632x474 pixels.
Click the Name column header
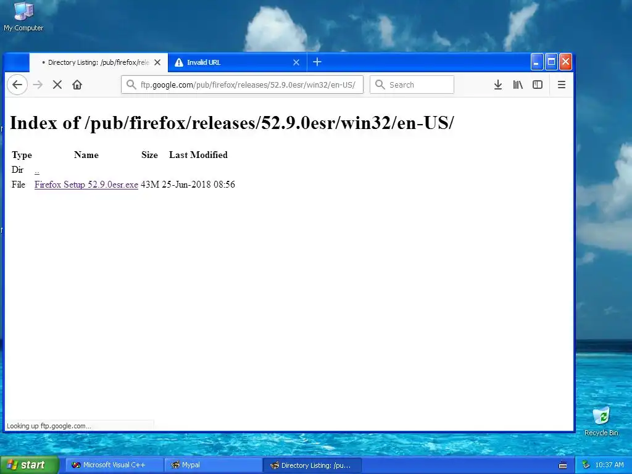[86, 155]
